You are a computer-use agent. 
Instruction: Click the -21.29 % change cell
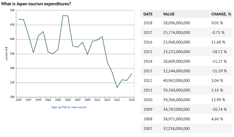(219, 71)
